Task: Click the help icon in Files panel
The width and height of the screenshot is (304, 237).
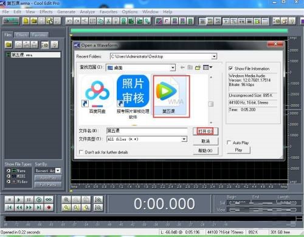Action: coord(55,44)
